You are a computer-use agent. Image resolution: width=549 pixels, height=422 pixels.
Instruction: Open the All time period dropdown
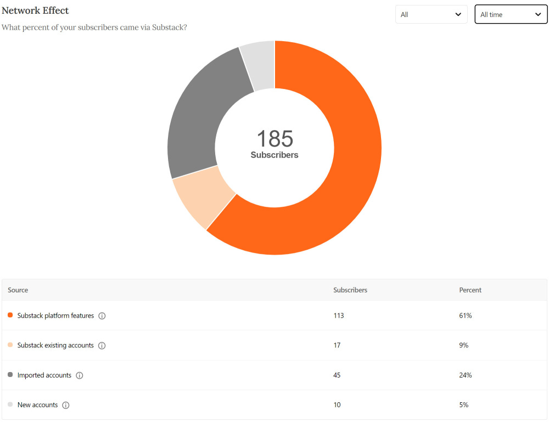pyautogui.click(x=511, y=14)
